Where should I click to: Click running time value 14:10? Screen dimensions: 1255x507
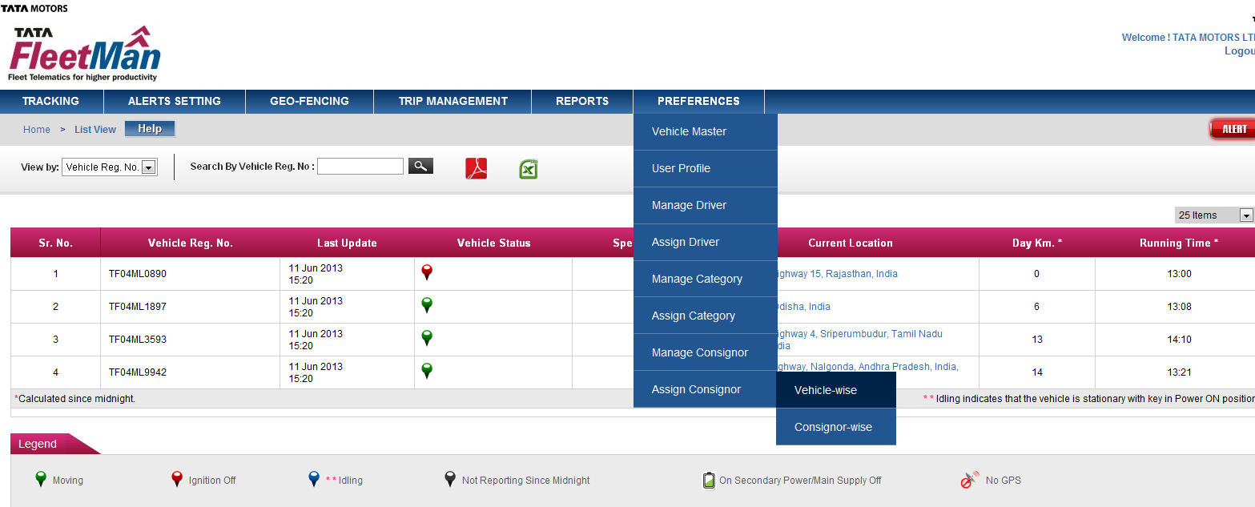tap(1180, 340)
